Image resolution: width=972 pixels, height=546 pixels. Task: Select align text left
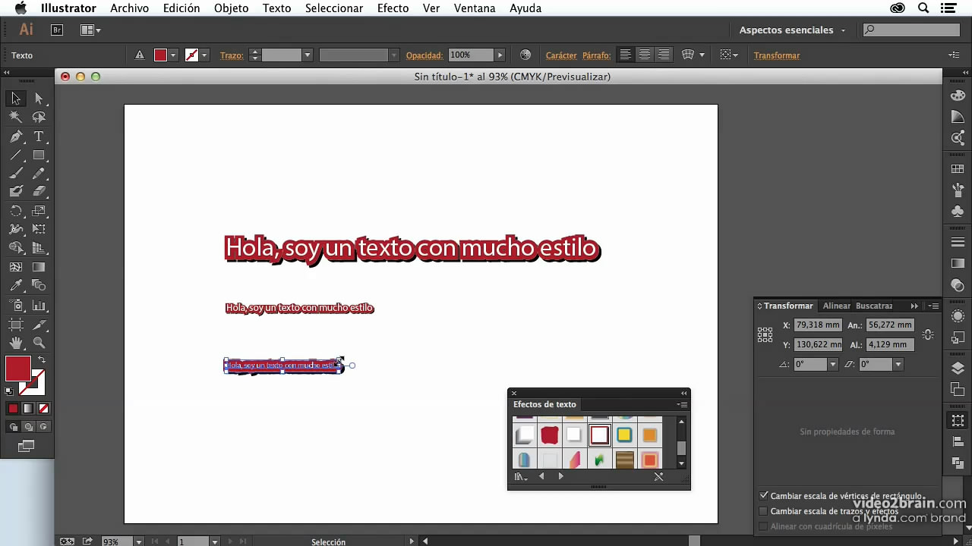pos(626,55)
